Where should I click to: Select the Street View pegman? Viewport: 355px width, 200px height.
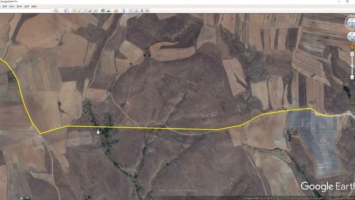click(352, 47)
